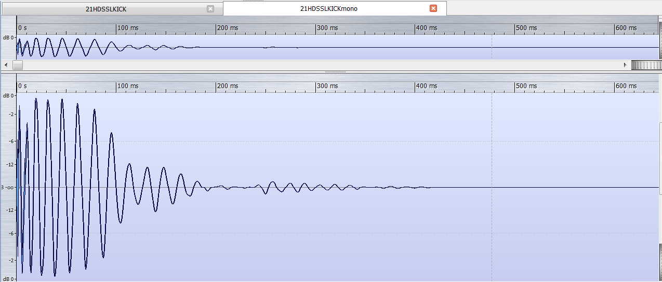Click the 500 ms mark on overview ruler

click(526, 28)
